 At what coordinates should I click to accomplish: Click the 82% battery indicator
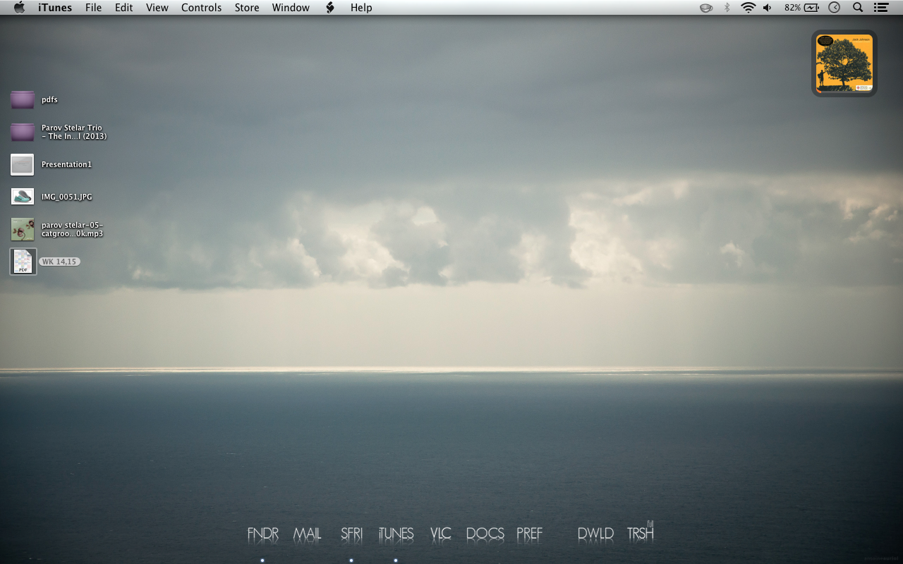click(x=801, y=8)
